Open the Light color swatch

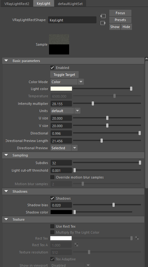[61, 89]
